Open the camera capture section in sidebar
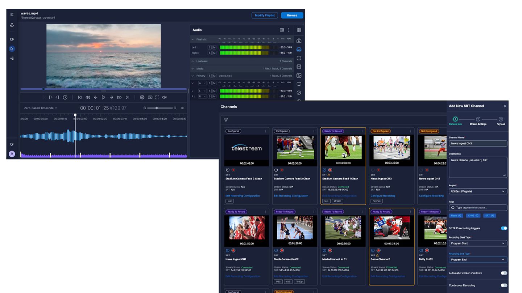 (12, 39)
